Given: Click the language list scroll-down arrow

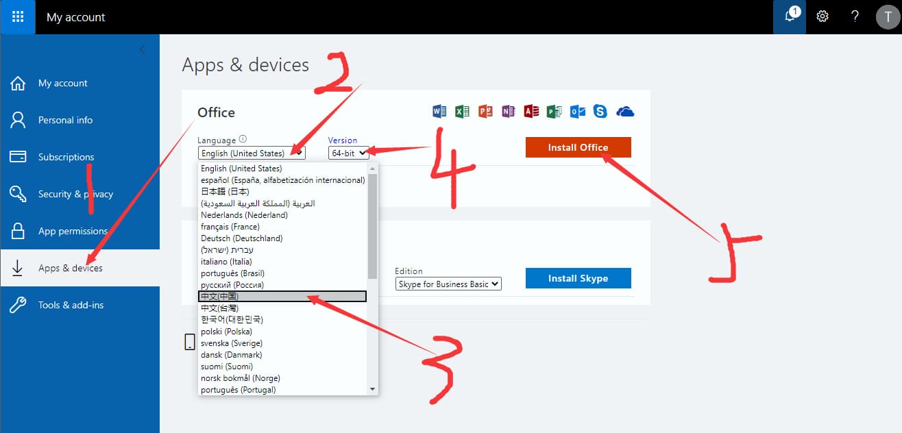Looking at the screenshot, I should [x=373, y=390].
